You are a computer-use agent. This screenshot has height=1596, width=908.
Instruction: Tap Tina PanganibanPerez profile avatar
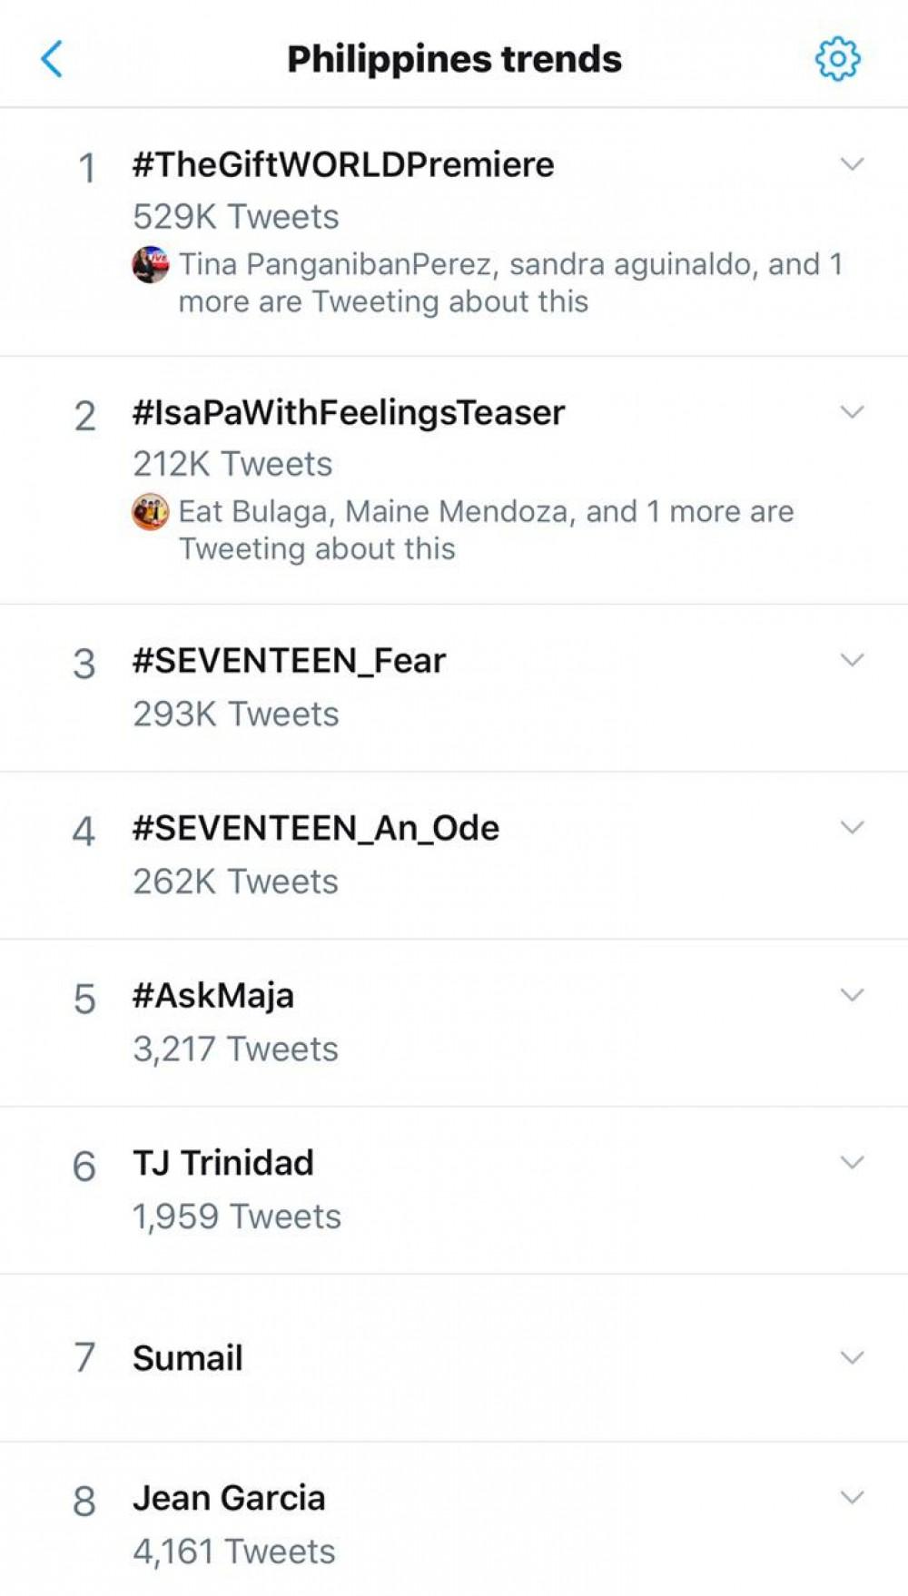pos(151,264)
